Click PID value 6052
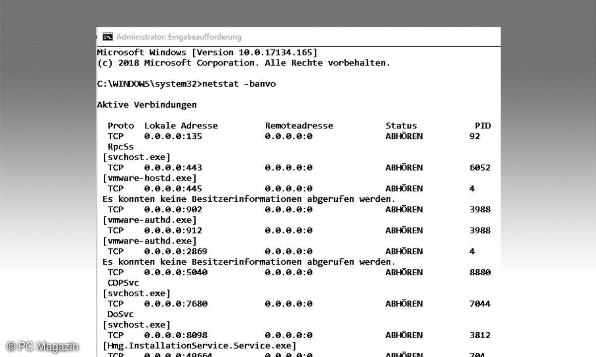Viewport: 596px width, 357px height. tap(480, 168)
